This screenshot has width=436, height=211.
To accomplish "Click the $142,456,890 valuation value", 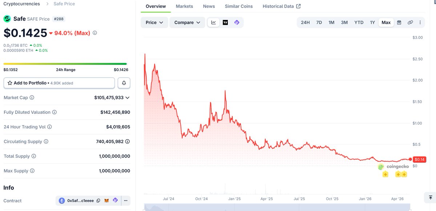I will click(115, 112).
